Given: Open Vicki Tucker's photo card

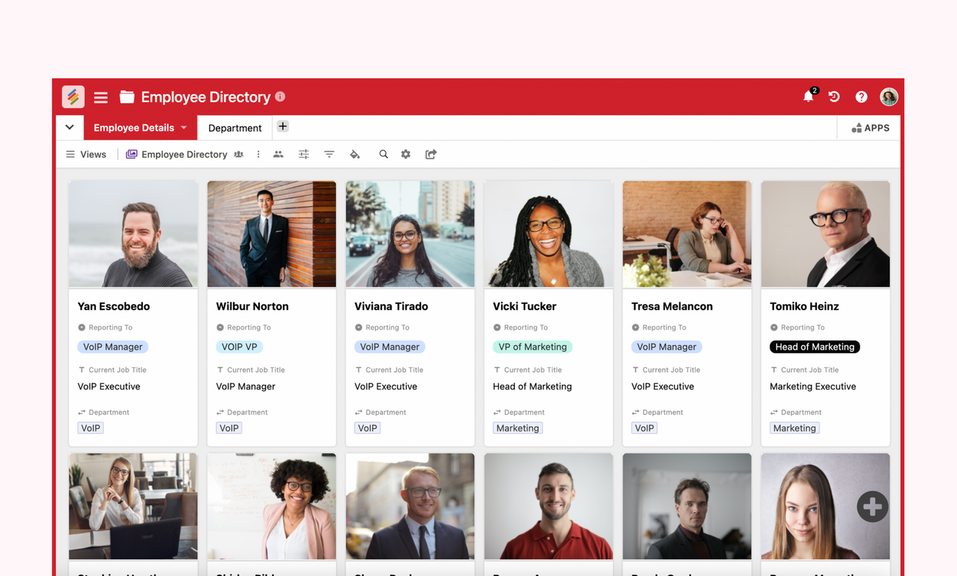Looking at the screenshot, I should coord(548,234).
